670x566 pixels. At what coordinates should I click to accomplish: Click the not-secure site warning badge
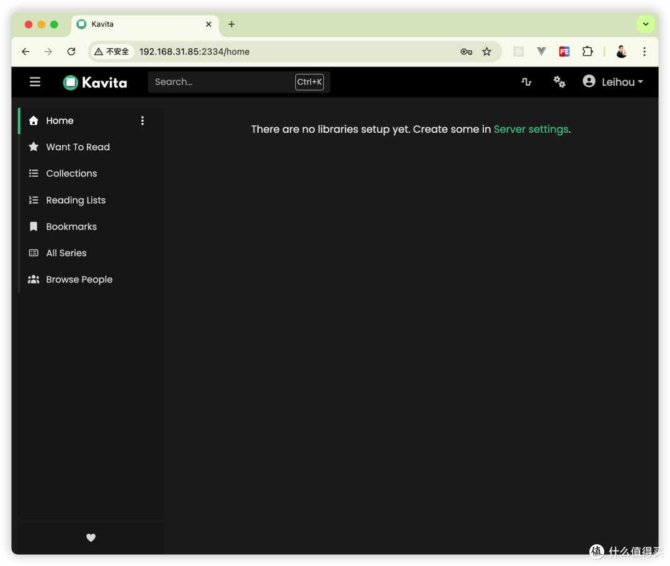[112, 52]
